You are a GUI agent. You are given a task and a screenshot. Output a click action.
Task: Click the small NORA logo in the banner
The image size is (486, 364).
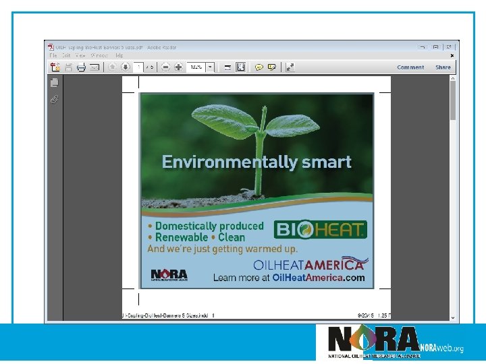[169, 275]
